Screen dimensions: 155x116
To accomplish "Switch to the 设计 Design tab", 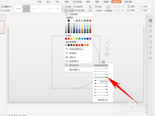I will point(57,2).
